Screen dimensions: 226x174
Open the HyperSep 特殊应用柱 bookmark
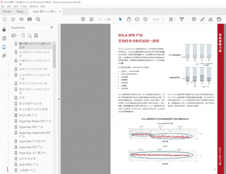[x=32, y=141]
